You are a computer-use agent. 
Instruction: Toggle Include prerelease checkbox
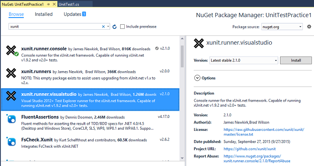(122, 27)
